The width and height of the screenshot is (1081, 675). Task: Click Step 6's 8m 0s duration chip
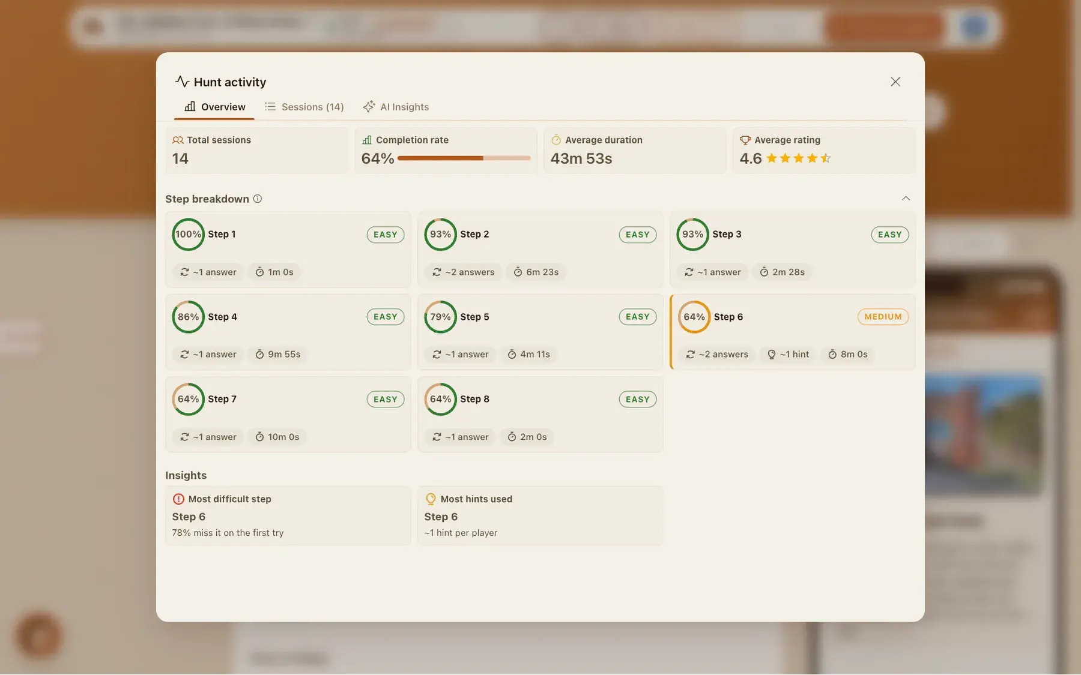[847, 354]
